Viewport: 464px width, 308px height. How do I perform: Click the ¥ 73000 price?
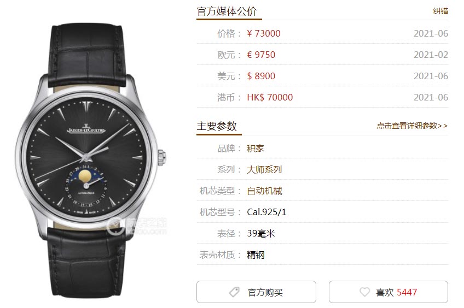point(264,33)
